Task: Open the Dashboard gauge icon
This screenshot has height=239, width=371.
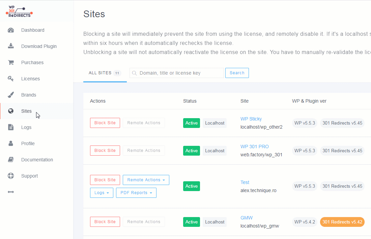Action: tap(11, 30)
